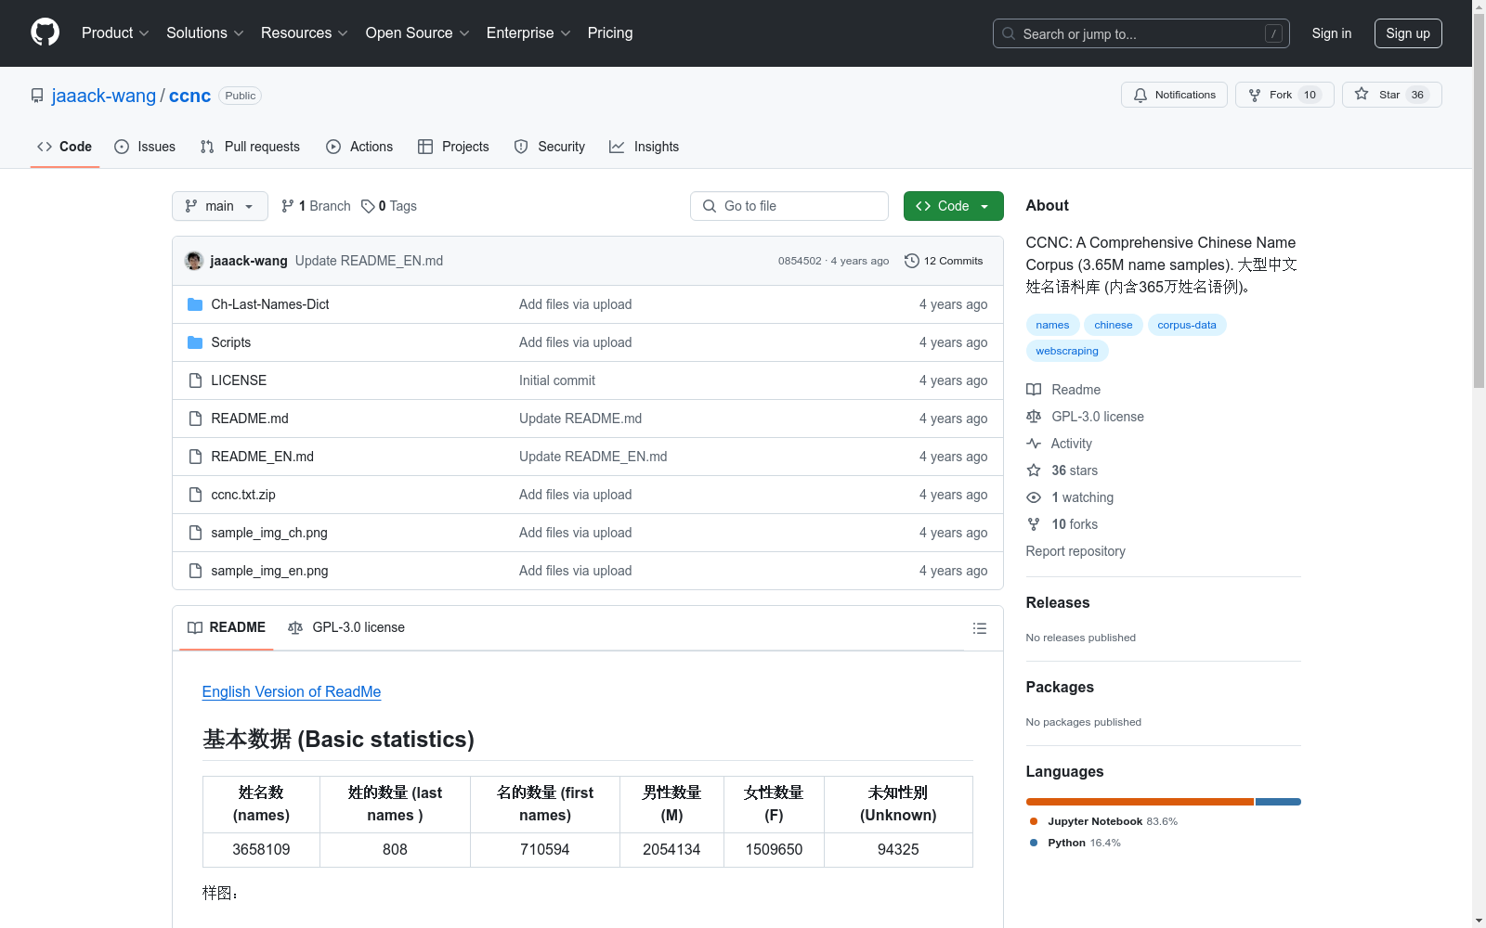The width and height of the screenshot is (1486, 928).
Task: Open README.md file
Action: [x=250, y=419]
